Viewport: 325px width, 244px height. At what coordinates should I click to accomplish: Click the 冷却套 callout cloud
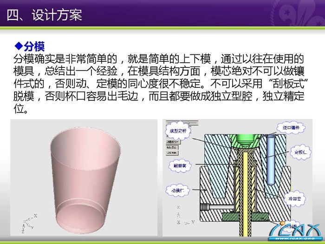click(x=294, y=198)
